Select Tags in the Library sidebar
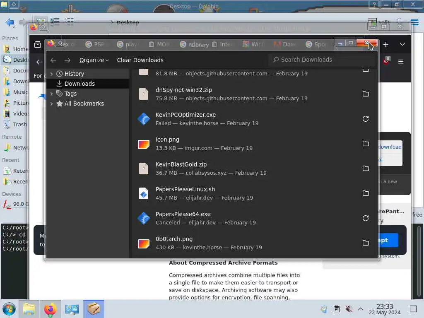The width and height of the screenshot is (424, 318). [70, 94]
